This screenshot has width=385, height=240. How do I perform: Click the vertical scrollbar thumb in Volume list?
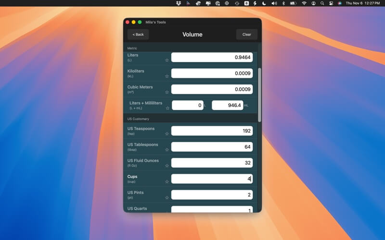coord(259,95)
